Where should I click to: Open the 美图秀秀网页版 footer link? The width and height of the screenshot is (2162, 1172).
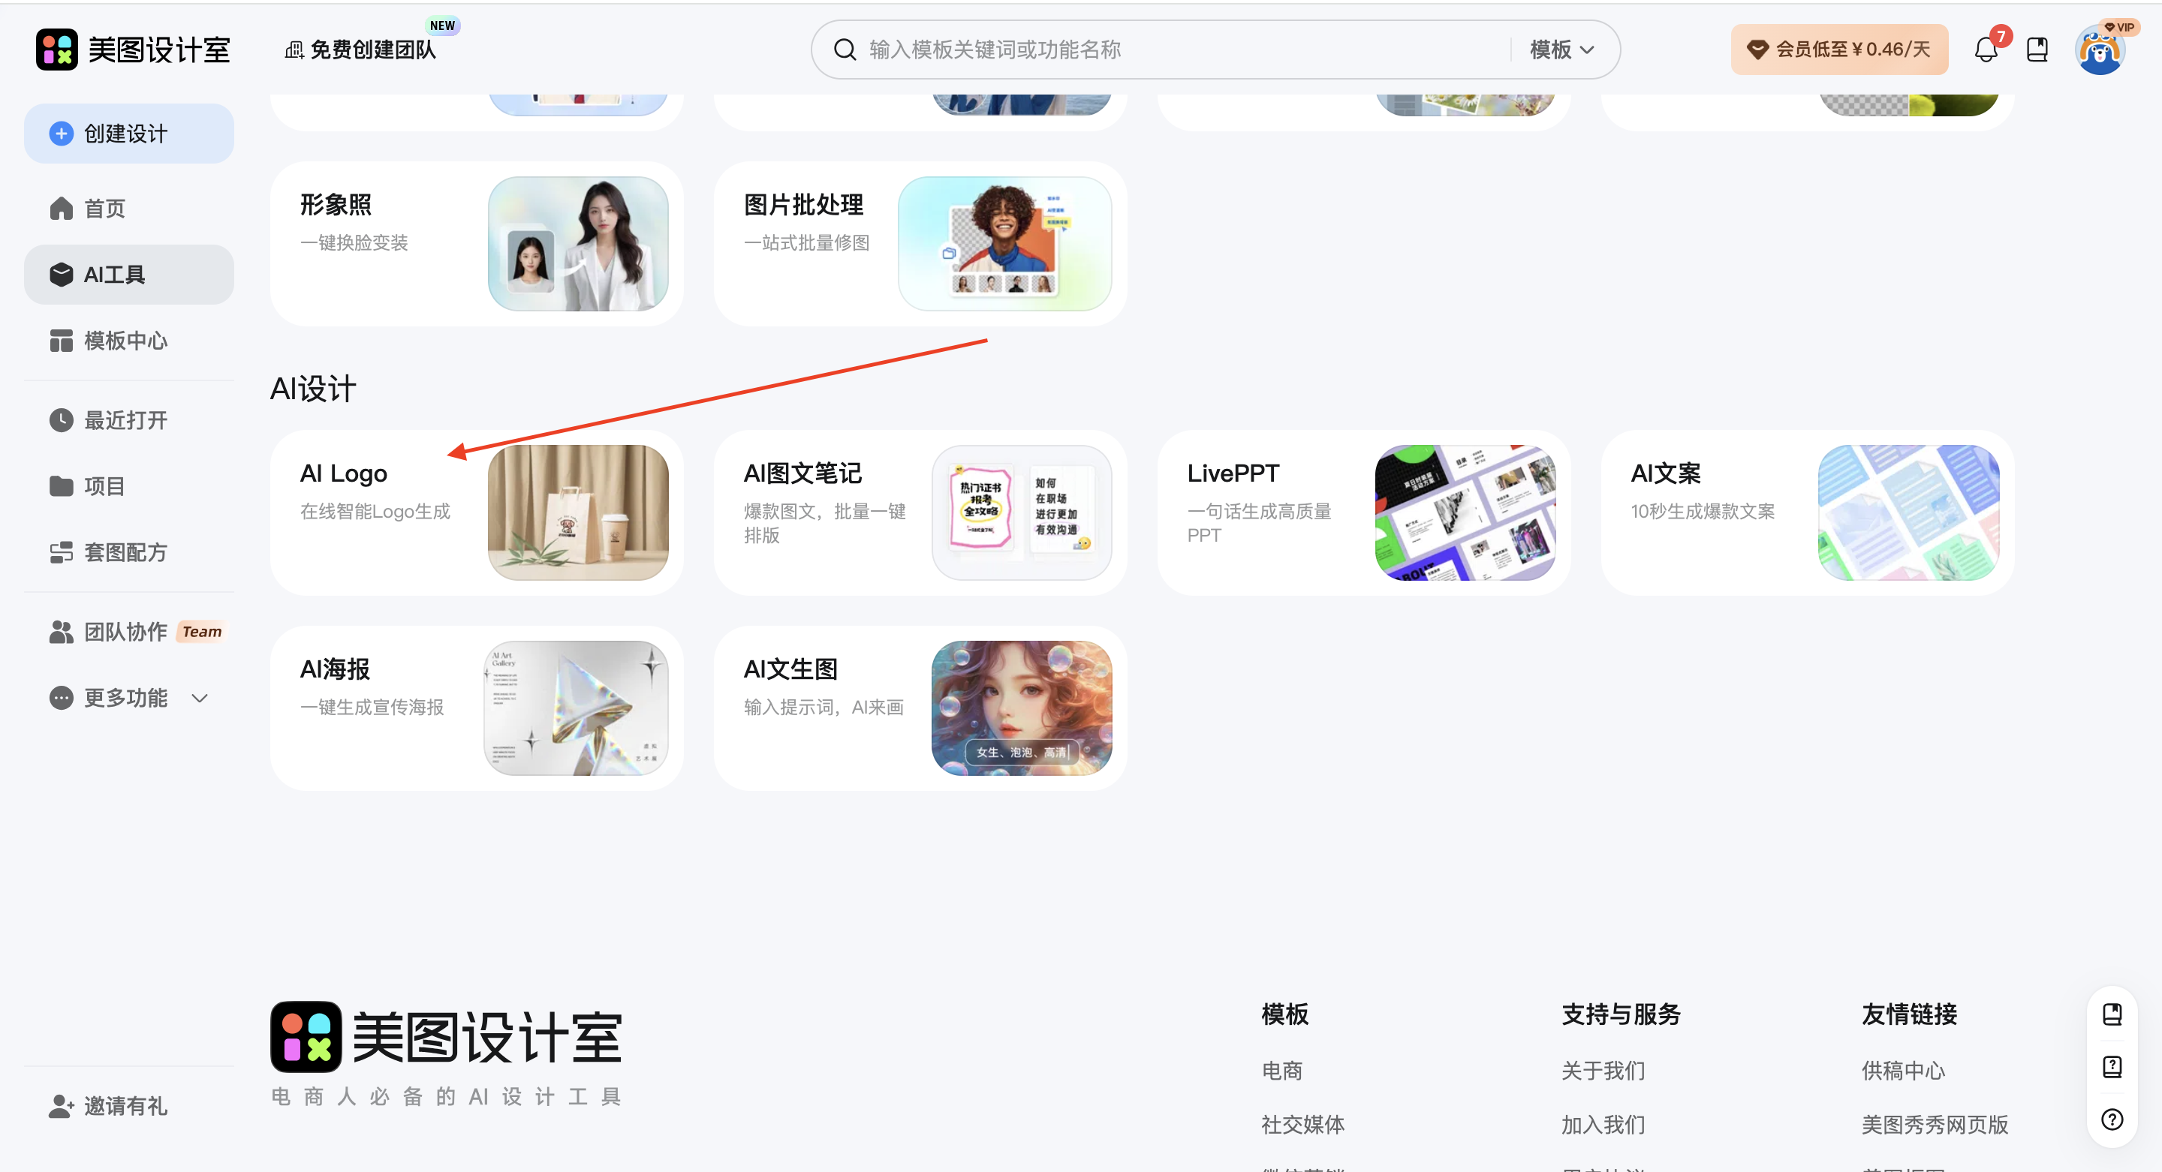click(x=1935, y=1124)
